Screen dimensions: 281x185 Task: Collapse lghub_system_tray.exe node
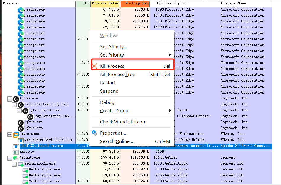pos(14,105)
